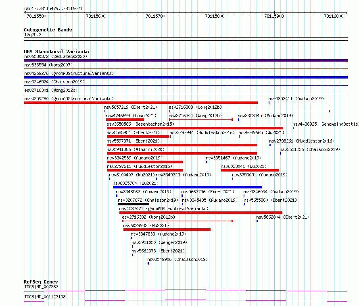
Task: Click nsv3353345 (Audano2019) label
Action: click(x=265, y=116)
